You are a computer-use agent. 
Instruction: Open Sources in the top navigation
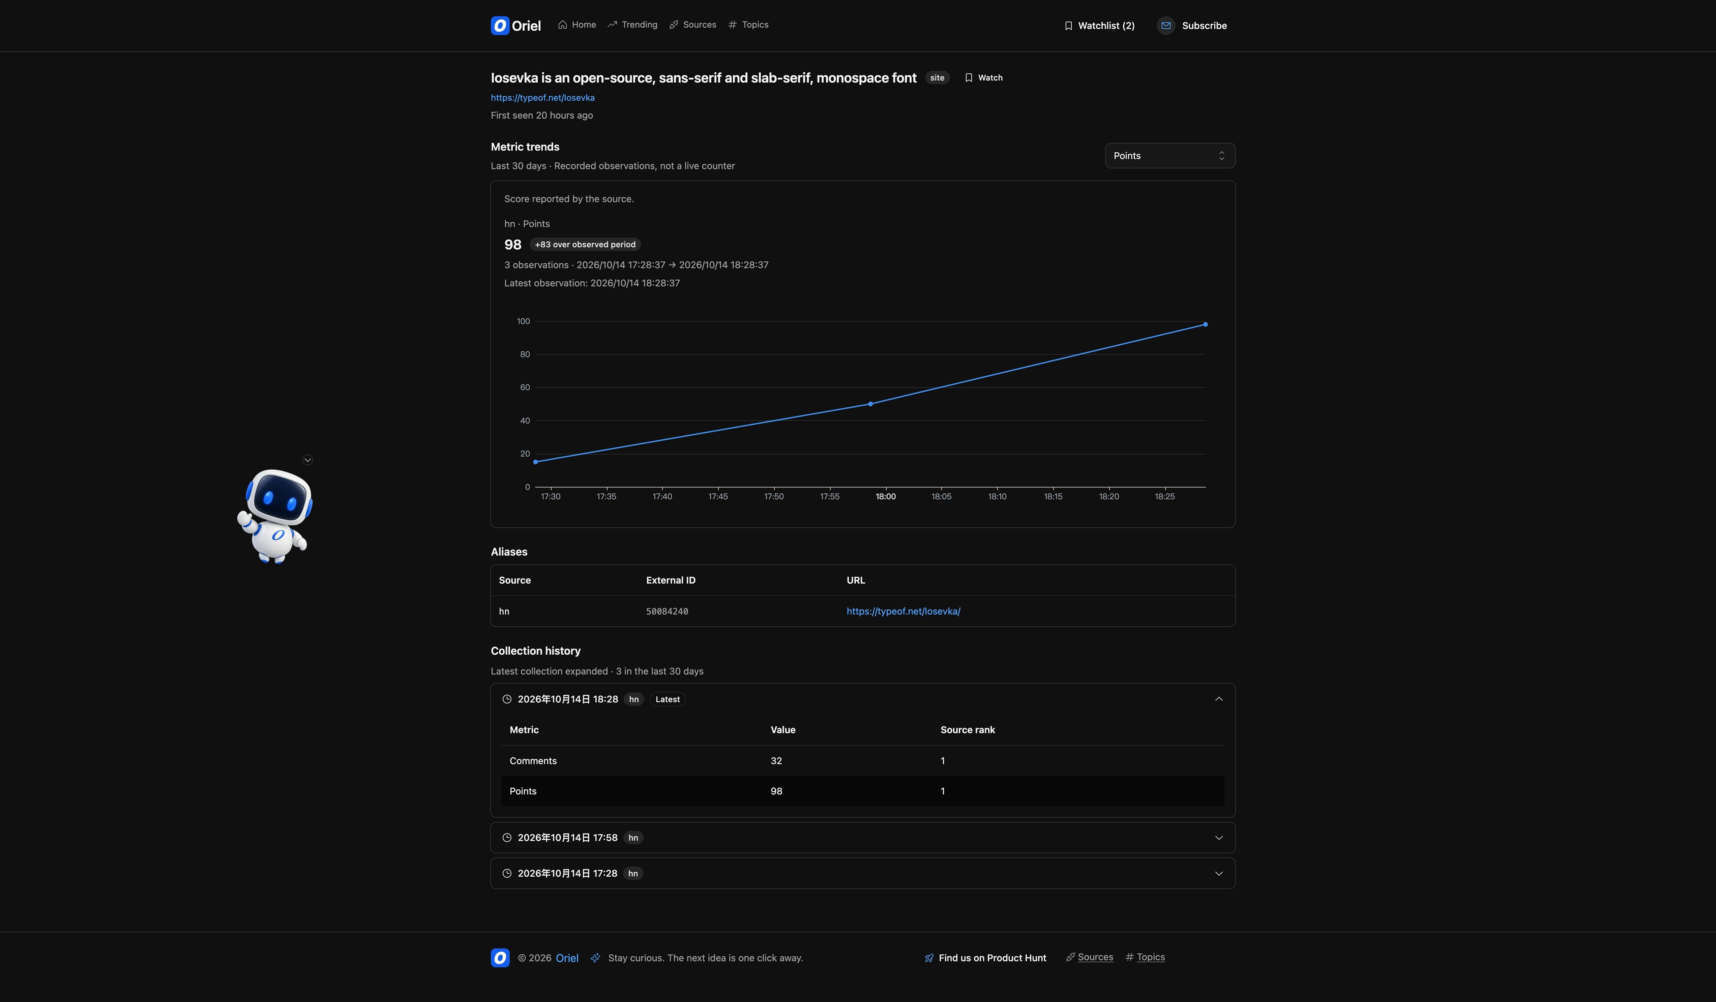pos(692,25)
